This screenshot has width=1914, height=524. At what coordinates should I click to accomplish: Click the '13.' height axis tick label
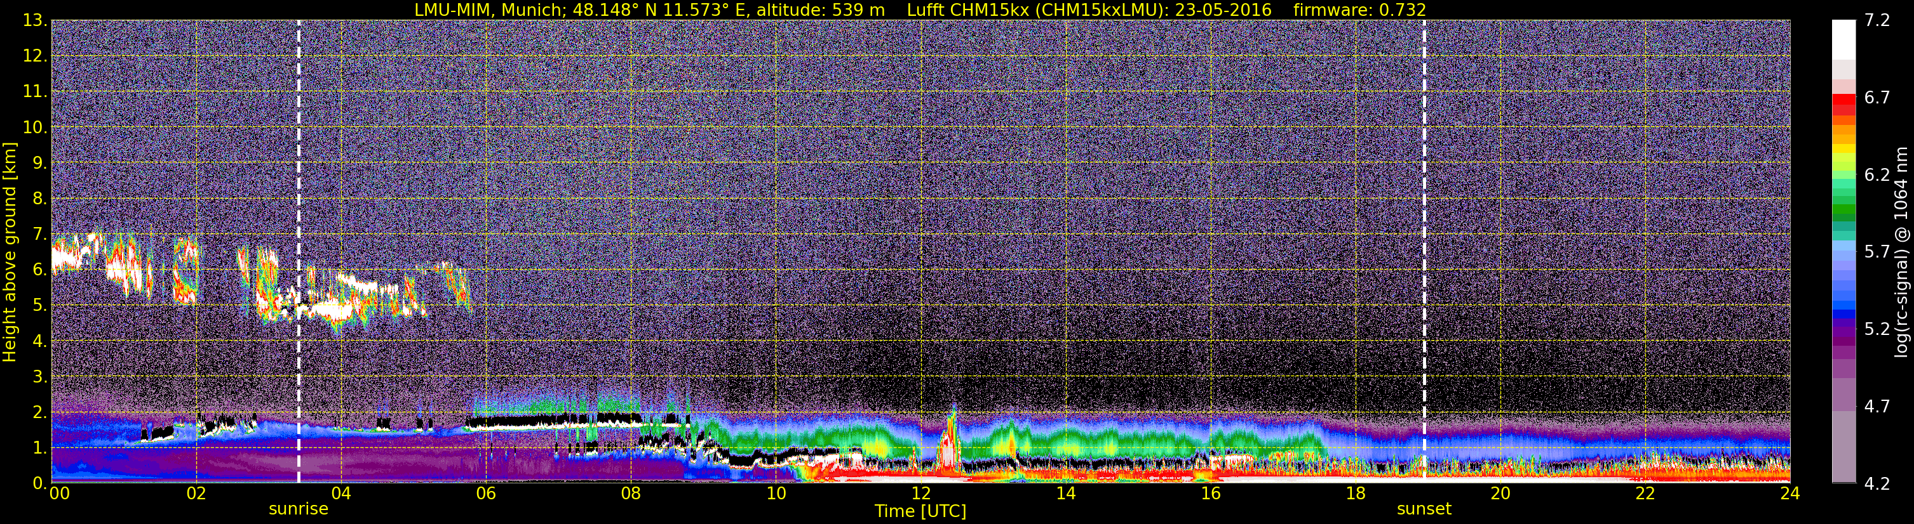pos(34,21)
